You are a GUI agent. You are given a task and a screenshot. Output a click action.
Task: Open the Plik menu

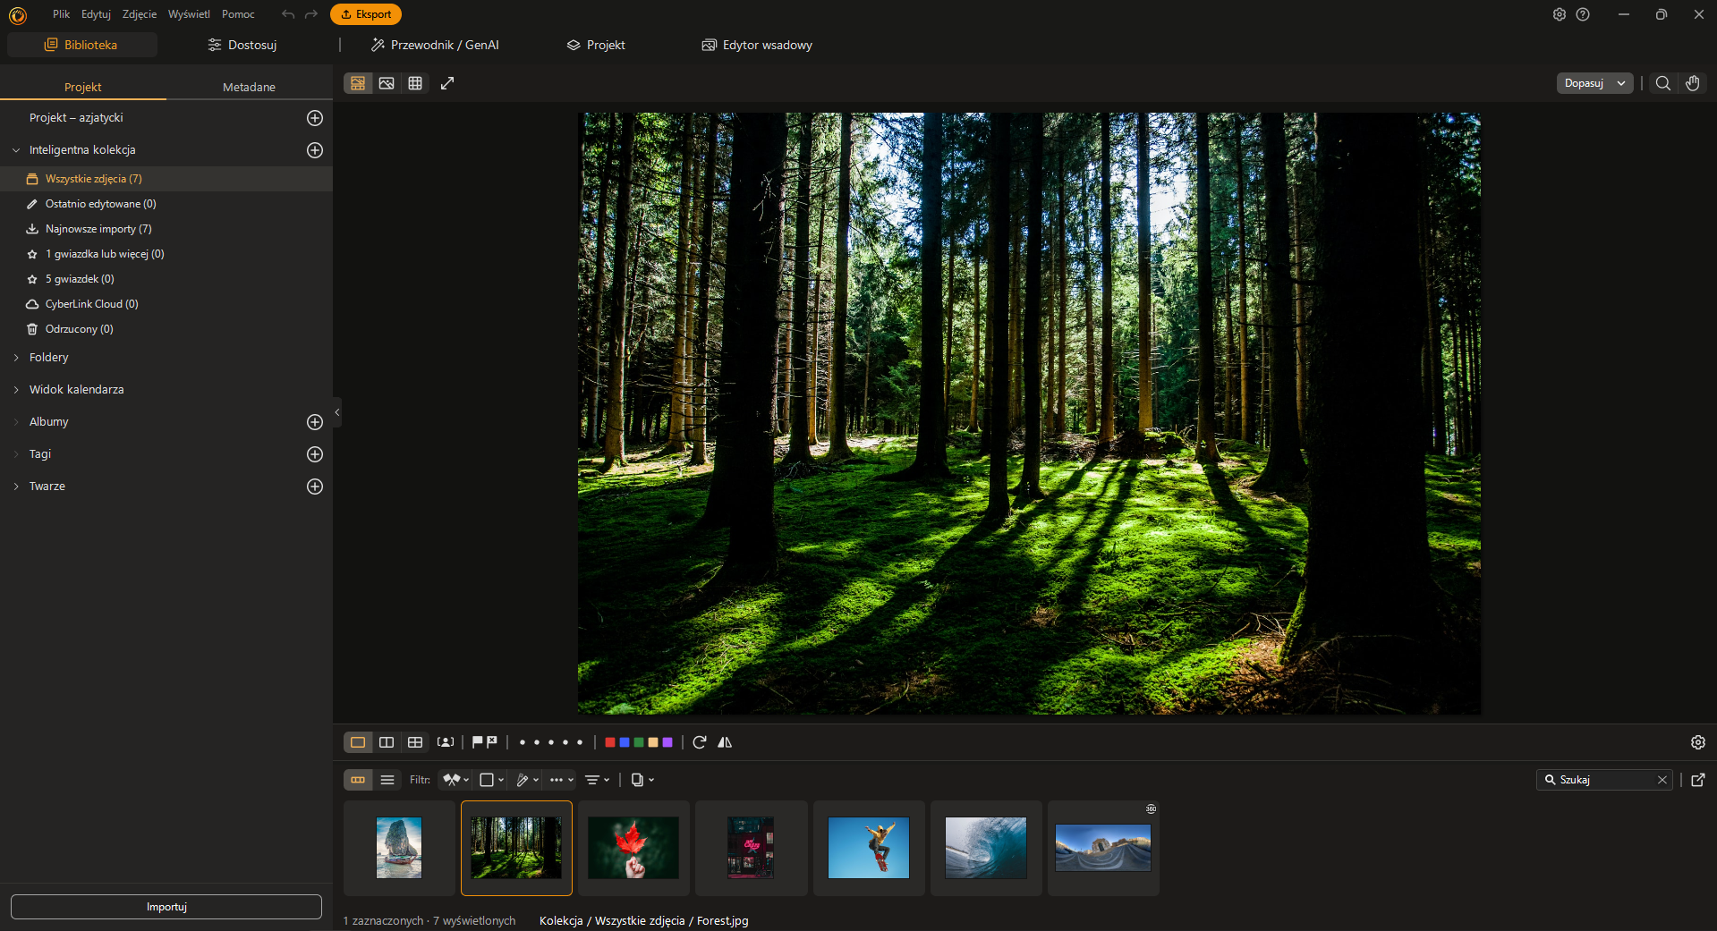coord(61,14)
